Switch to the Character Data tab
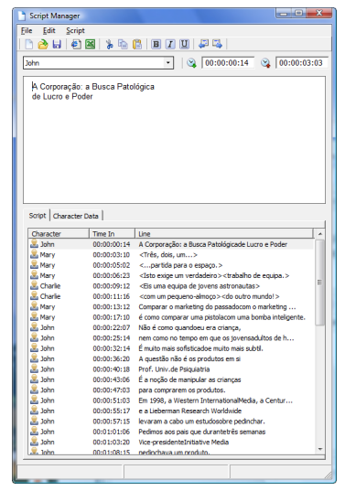This screenshot has width=345, height=491. click(x=76, y=216)
